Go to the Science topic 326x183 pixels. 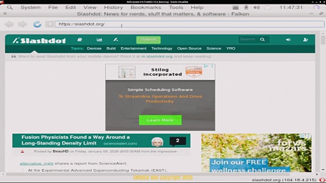coord(214,48)
